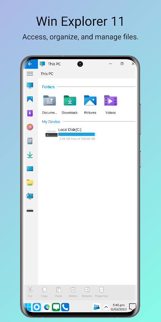Open the people icon in system tray
Screen dimensions: 161x322
(97, 307)
